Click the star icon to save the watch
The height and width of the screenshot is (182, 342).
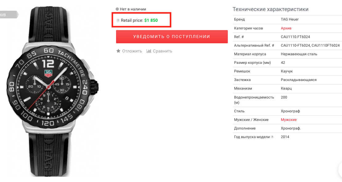[x=118, y=51]
